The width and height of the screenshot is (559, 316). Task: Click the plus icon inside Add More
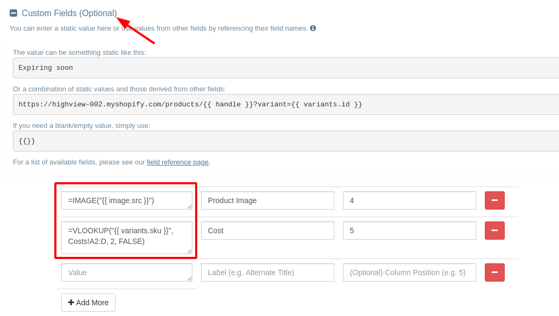[71, 302]
